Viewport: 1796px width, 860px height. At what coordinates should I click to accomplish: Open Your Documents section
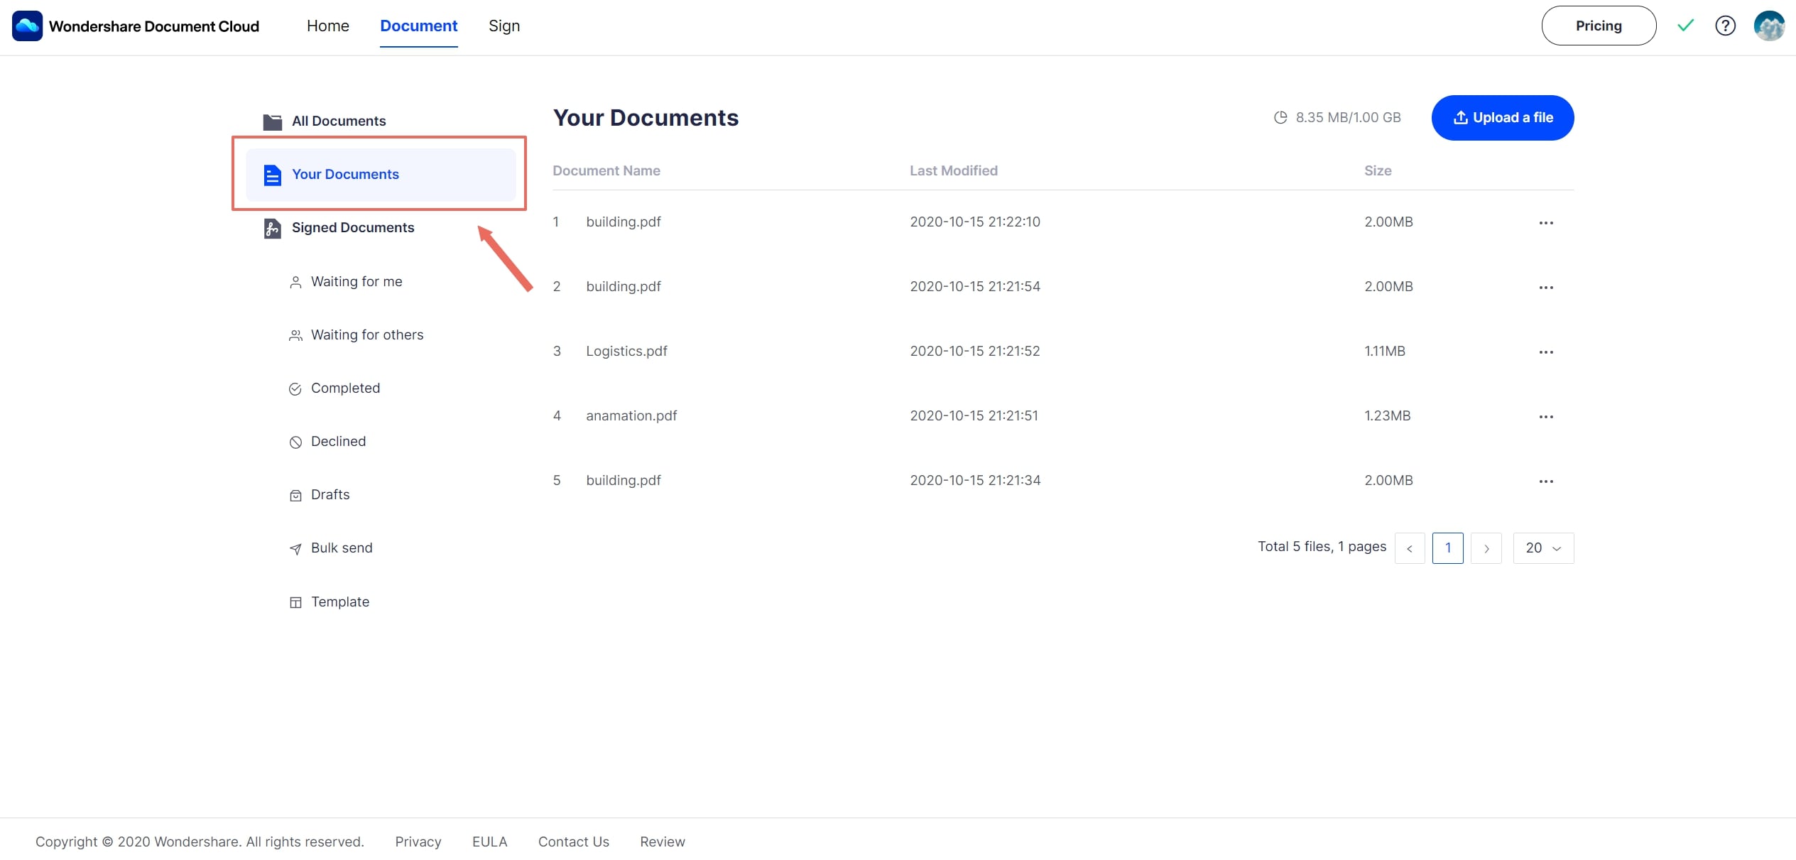(346, 173)
